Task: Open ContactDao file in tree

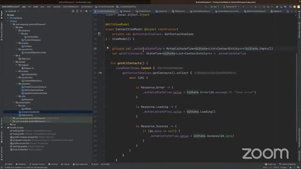Action: point(31,37)
